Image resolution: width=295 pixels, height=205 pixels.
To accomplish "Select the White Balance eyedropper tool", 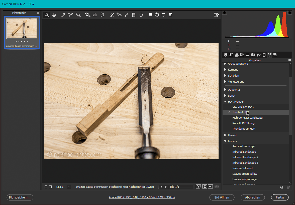I will pos(63,15).
